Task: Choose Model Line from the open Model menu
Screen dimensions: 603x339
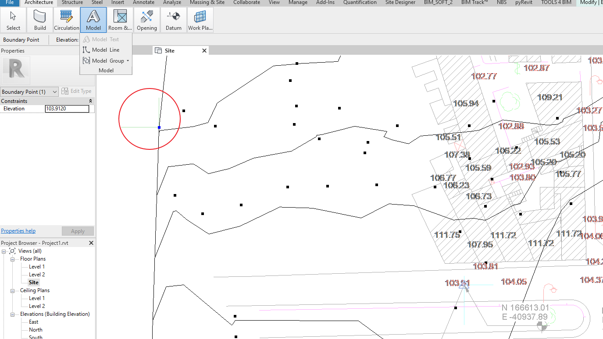Action: coord(104,49)
